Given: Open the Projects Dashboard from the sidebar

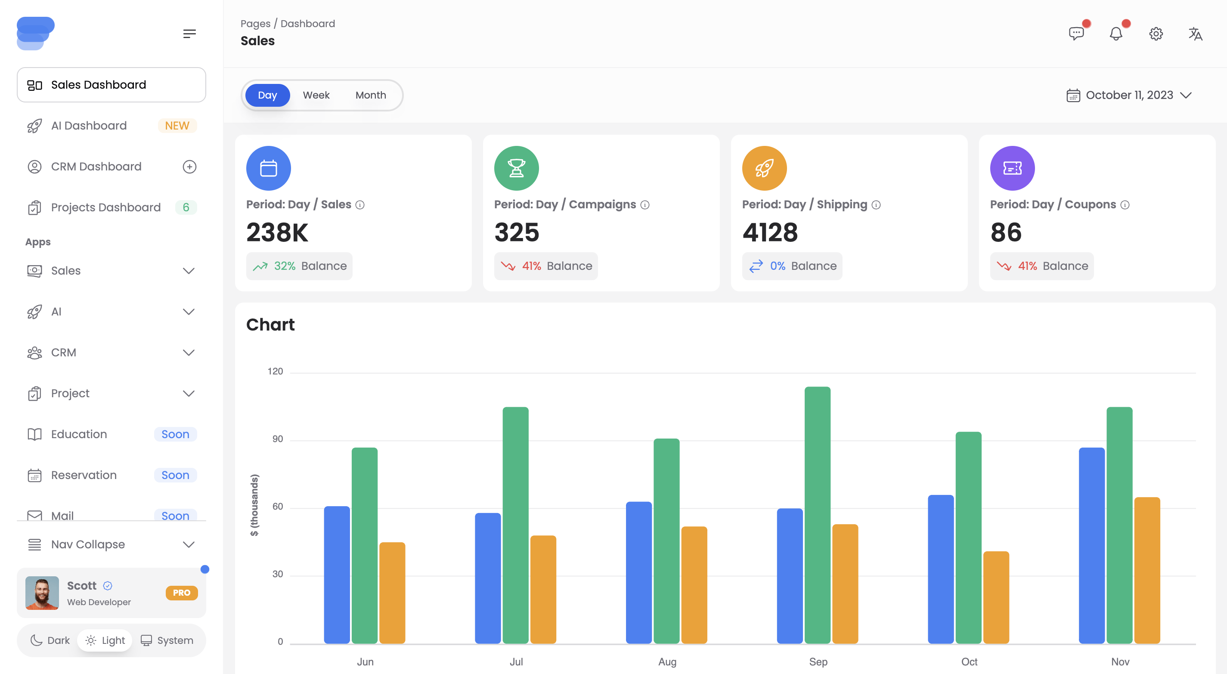Looking at the screenshot, I should [x=105, y=207].
